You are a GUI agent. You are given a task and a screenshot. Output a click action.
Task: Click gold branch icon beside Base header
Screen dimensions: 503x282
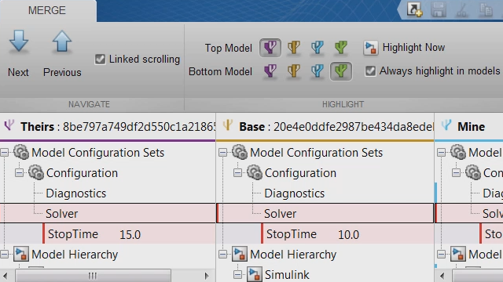tap(227, 125)
